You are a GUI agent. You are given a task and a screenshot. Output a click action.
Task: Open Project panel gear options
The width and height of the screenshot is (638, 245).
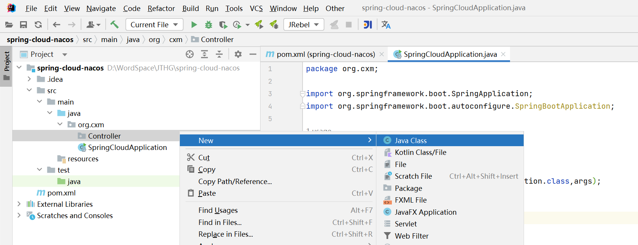click(238, 55)
